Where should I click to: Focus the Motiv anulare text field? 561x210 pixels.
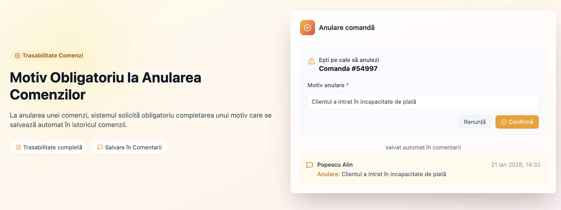tap(423, 102)
